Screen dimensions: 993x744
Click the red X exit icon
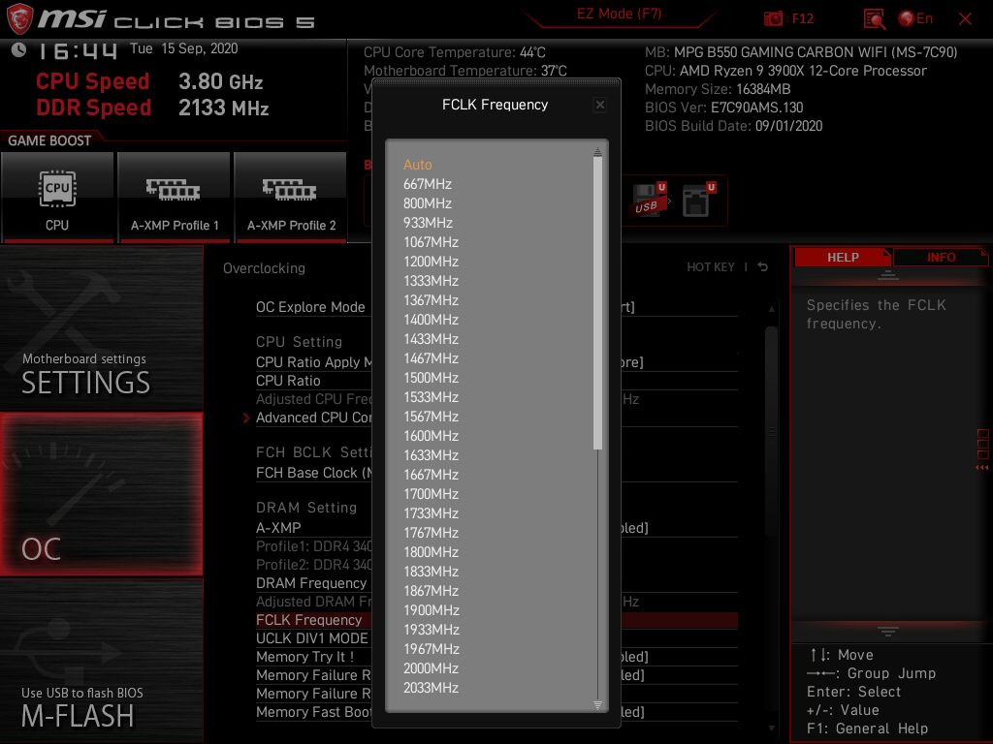(965, 19)
